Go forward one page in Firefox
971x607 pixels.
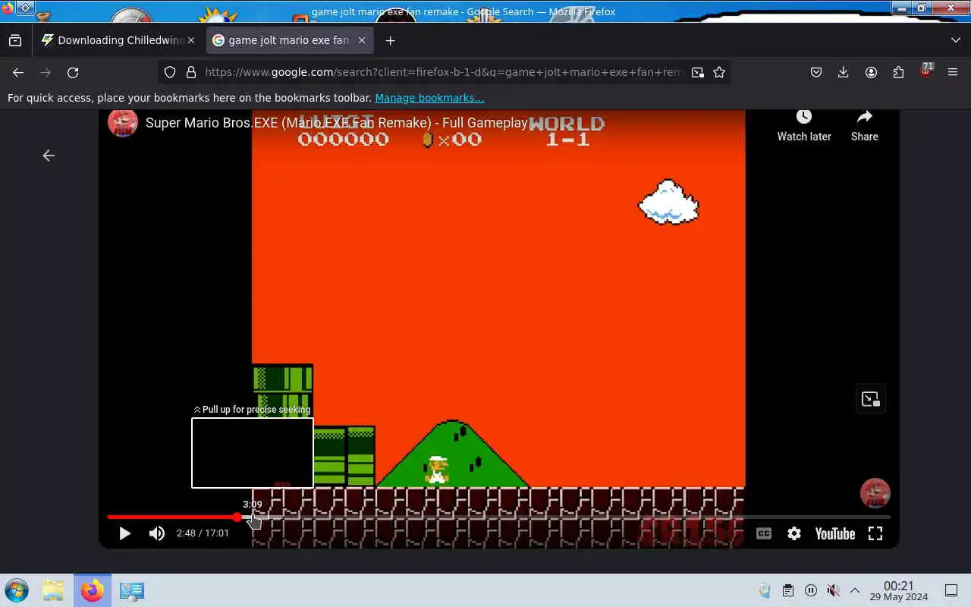click(46, 72)
